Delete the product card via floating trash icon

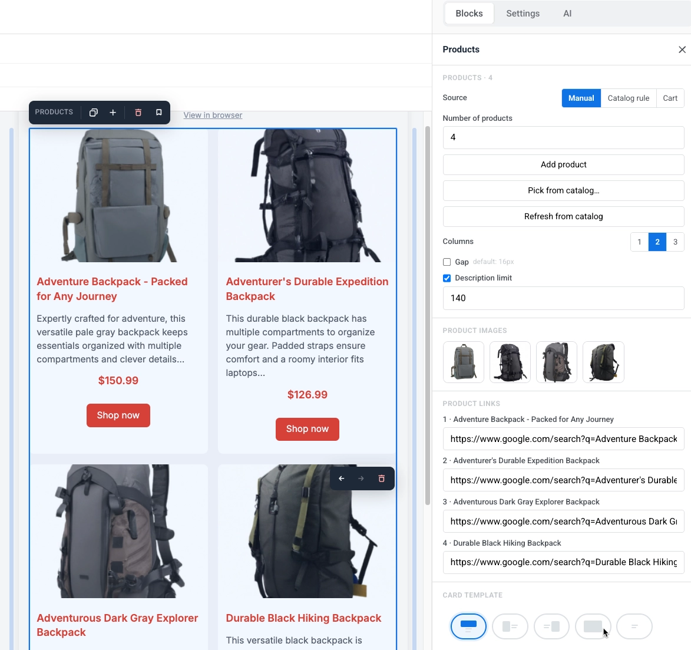[382, 479]
